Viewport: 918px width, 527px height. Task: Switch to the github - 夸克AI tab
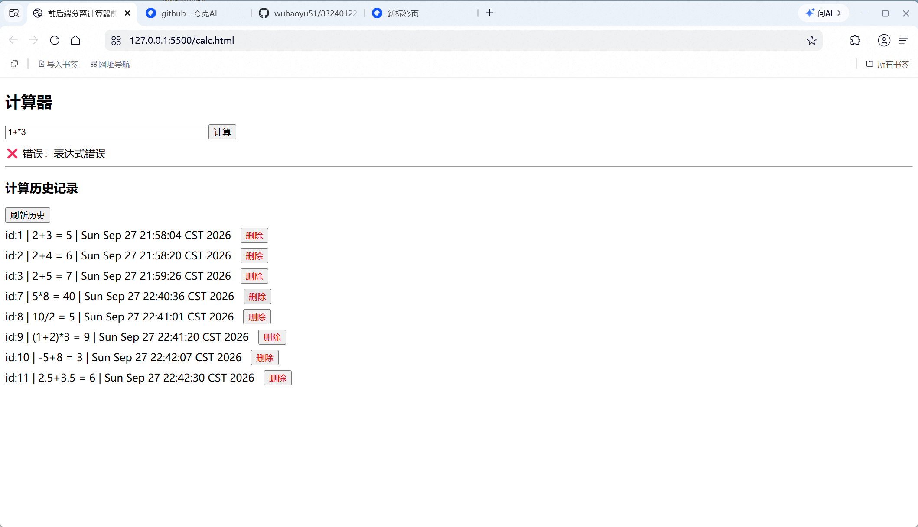pyautogui.click(x=194, y=13)
